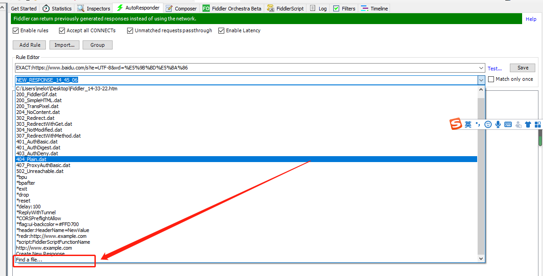Viewport: 543px width, 276px height.
Task: Click the Sogou microphone voice input icon
Action: coord(498,125)
